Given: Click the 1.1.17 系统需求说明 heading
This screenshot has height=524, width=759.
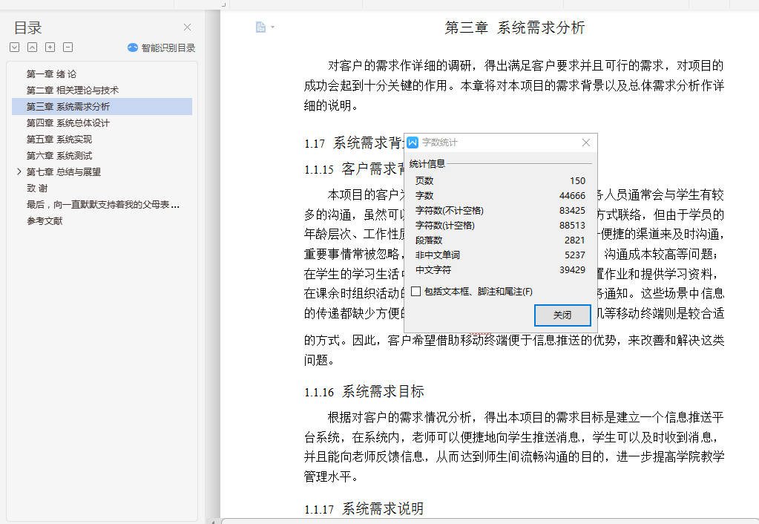Looking at the screenshot, I should tap(364, 508).
